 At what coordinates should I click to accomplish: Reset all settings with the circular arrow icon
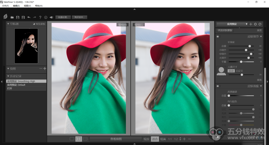(x=260, y=24)
